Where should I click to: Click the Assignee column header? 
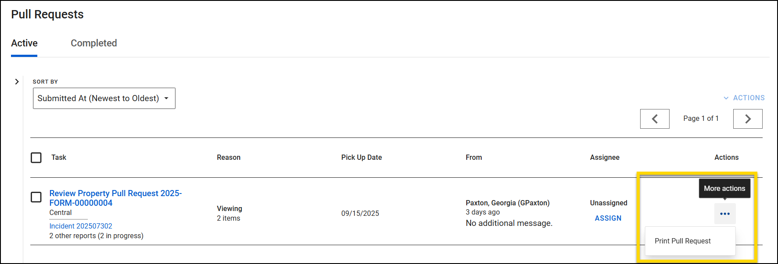[x=605, y=158]
